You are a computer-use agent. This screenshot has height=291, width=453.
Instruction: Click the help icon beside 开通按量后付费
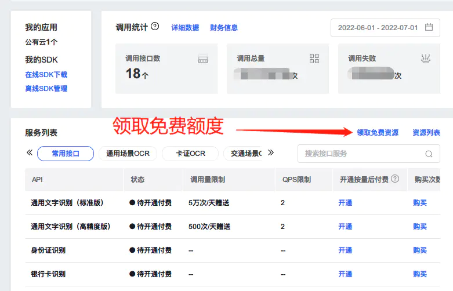tap(395, 179)
